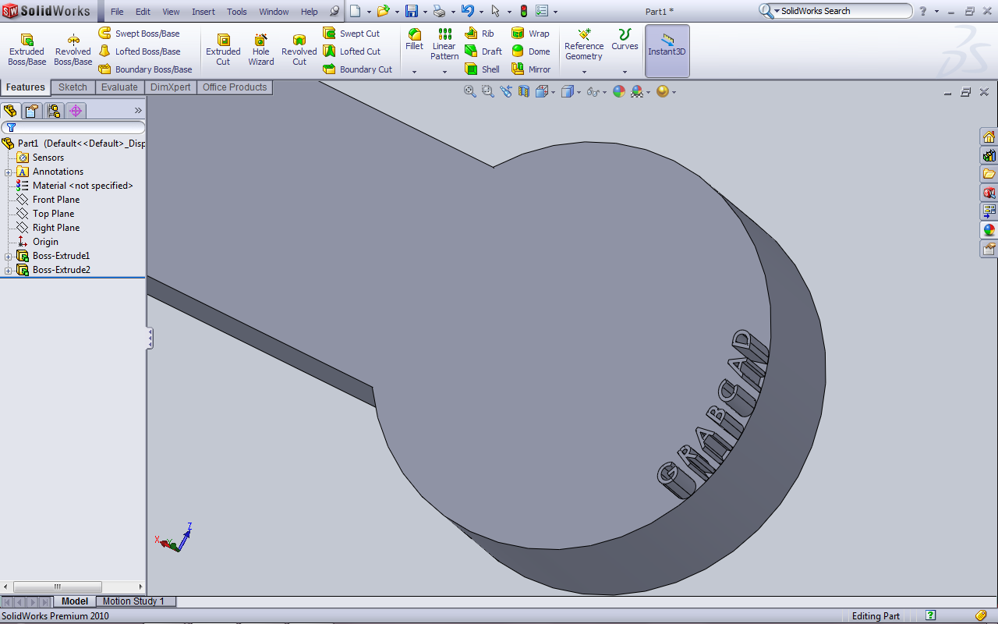Pin the menu bar with pushpin
The height and width of the screenshot is (624, 998).
[x=334, y=12]
